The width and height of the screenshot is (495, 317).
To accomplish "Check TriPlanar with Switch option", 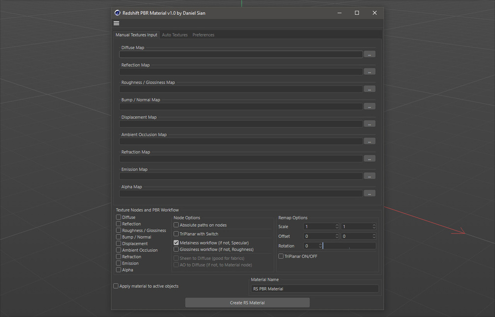I will [176, 234].
